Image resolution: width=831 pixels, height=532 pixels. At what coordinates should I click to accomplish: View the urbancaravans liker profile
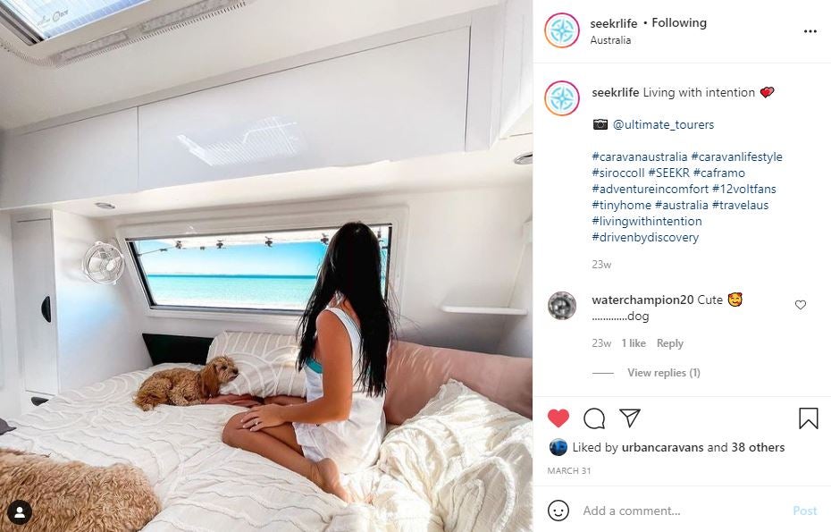(x=662, y=447)
